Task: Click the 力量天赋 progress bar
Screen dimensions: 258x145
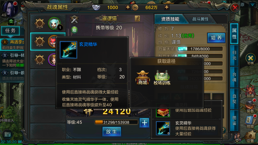Action: point(200,49)
